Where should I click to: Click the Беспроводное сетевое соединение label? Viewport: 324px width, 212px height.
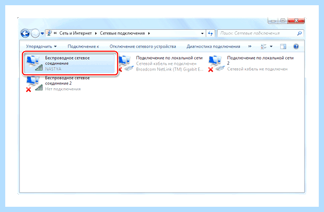(x=67, y=61)
